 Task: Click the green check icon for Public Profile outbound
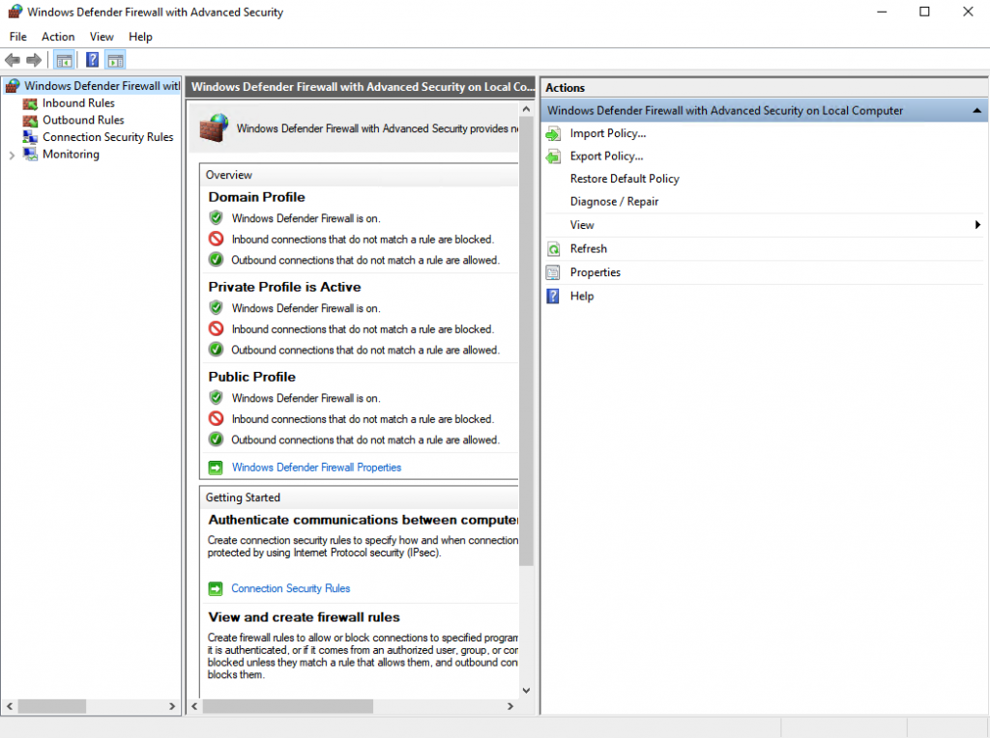(x=216, y=440)
